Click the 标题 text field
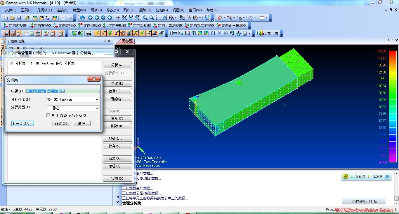This screenshot has width=399, height=214. point(63,91)
